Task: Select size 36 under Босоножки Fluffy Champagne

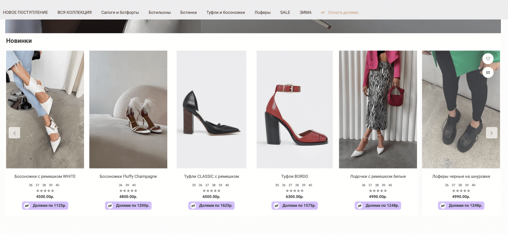Action: pos(121,185)
